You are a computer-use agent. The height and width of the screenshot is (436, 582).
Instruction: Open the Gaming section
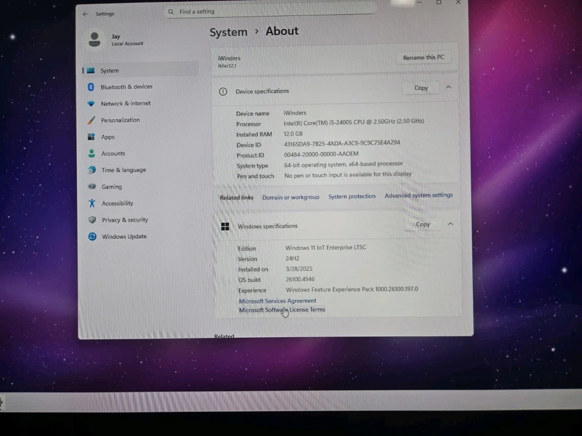pyautogui.click(x=111, y=187)
